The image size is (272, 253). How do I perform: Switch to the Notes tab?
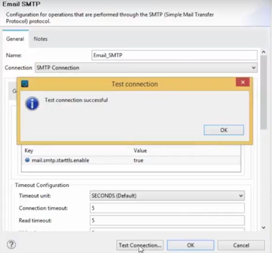coord(41,39)
